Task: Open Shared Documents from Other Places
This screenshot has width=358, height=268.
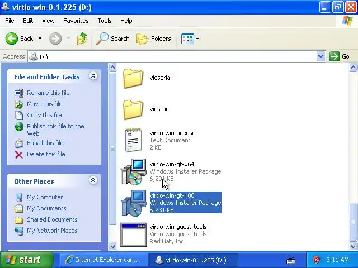Action: (x=52, y=219)
